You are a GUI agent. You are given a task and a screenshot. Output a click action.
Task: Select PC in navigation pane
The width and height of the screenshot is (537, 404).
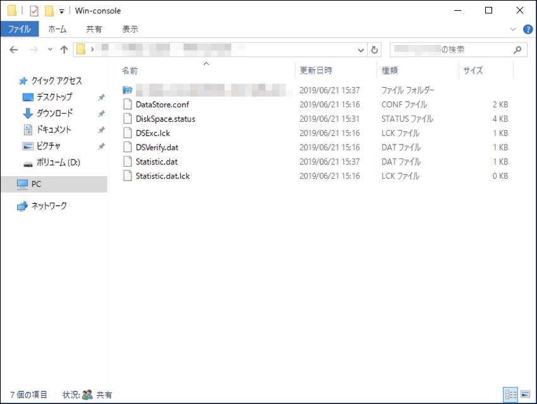click(54, 184)
